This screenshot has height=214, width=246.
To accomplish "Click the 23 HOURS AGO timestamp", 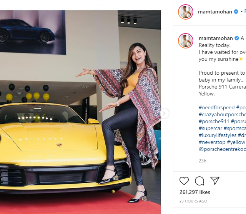I will pos(193,201).
